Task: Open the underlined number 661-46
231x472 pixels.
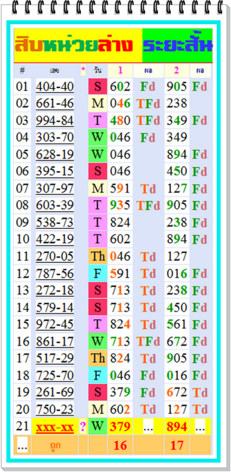Action: (55, 104)
